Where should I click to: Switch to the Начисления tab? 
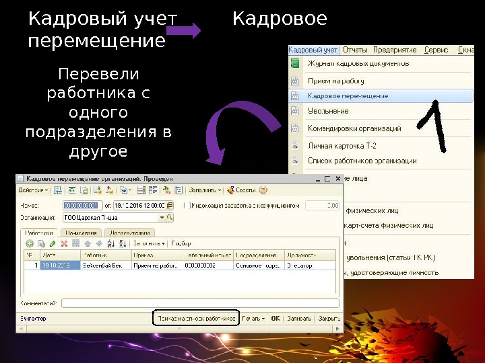pyautogui.click(x=81, y=233)
